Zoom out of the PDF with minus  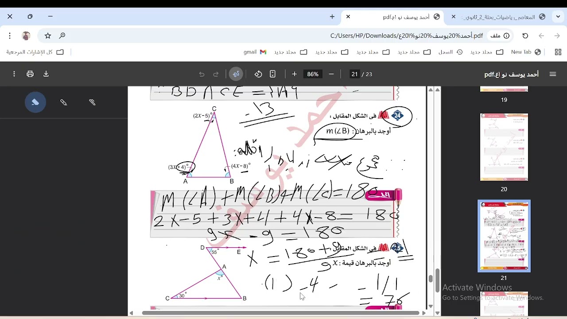point(331,74)
